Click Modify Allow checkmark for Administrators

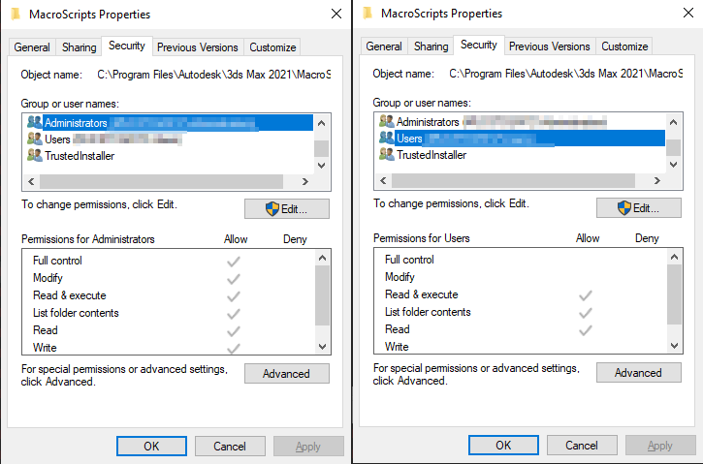[233, 278]
